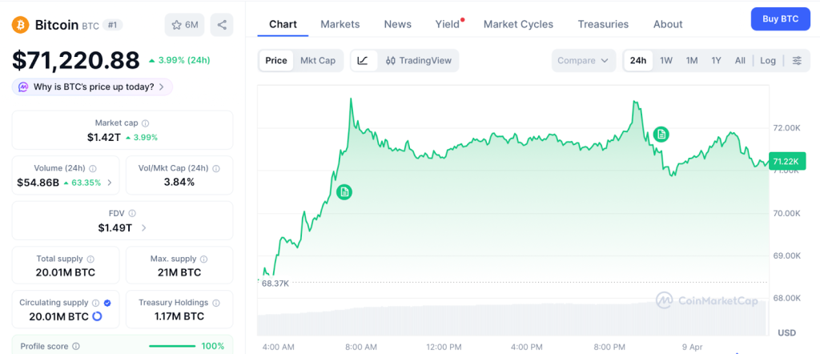Click the news marker near 8:00 AM
The image size is (820, 354).
click(x=344, y=192)
